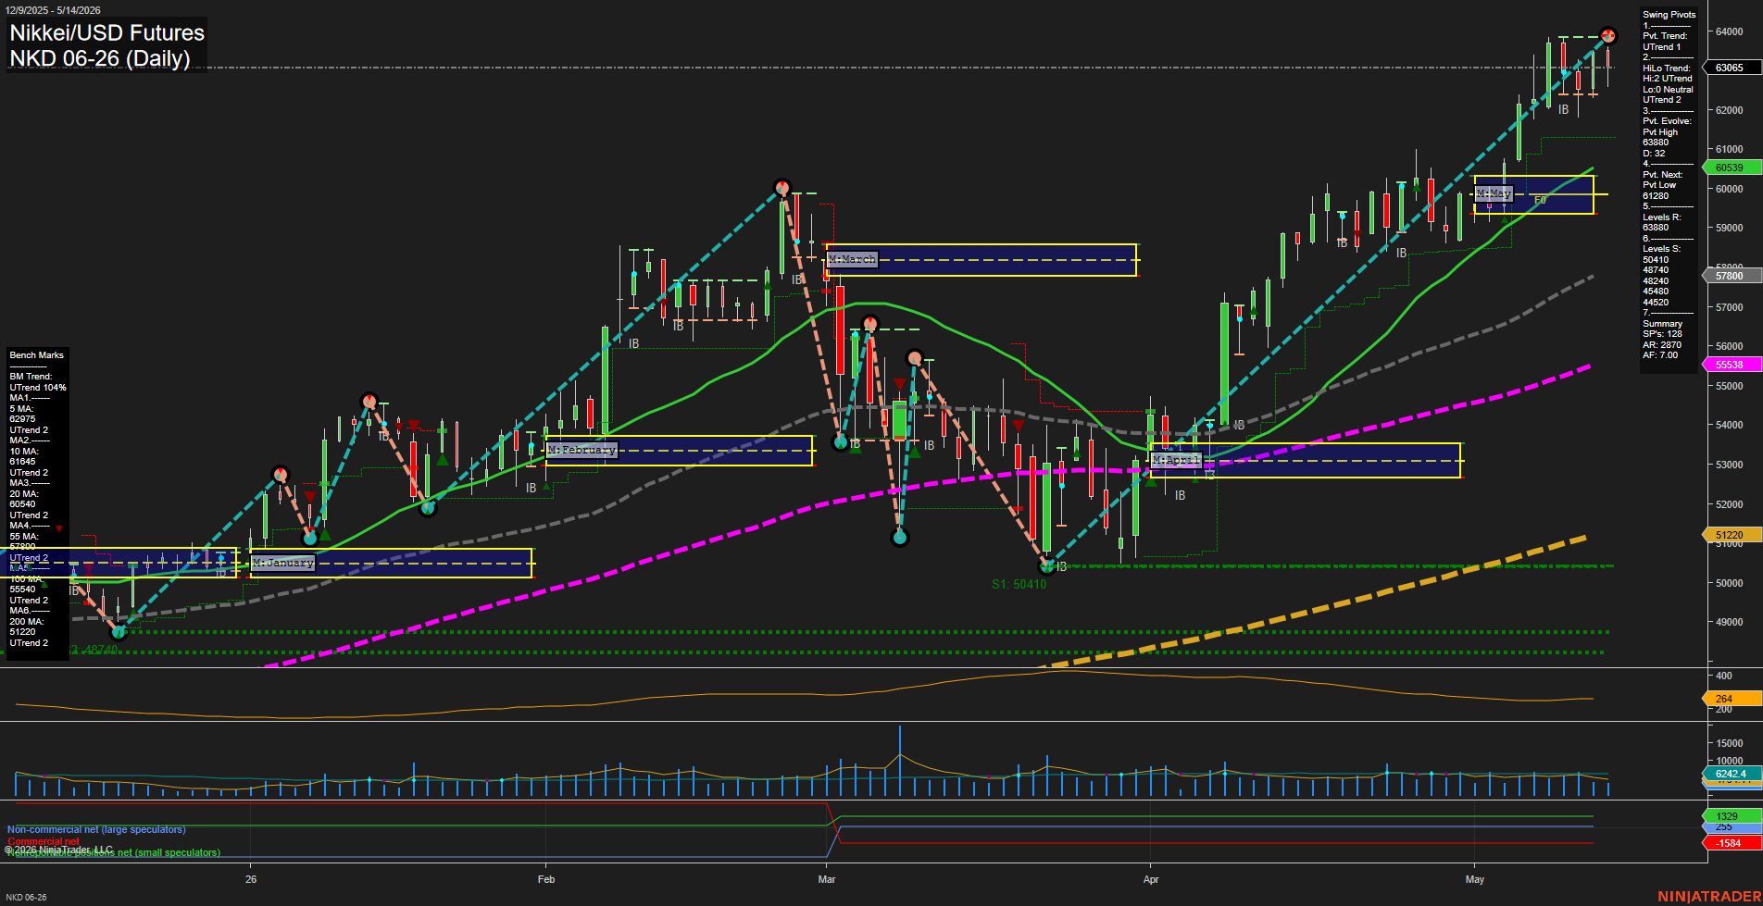Click the 10 MA: 61645 entry
Image resolution: width=1763 pixels, height=906 pixels.
tap(23, 456)
